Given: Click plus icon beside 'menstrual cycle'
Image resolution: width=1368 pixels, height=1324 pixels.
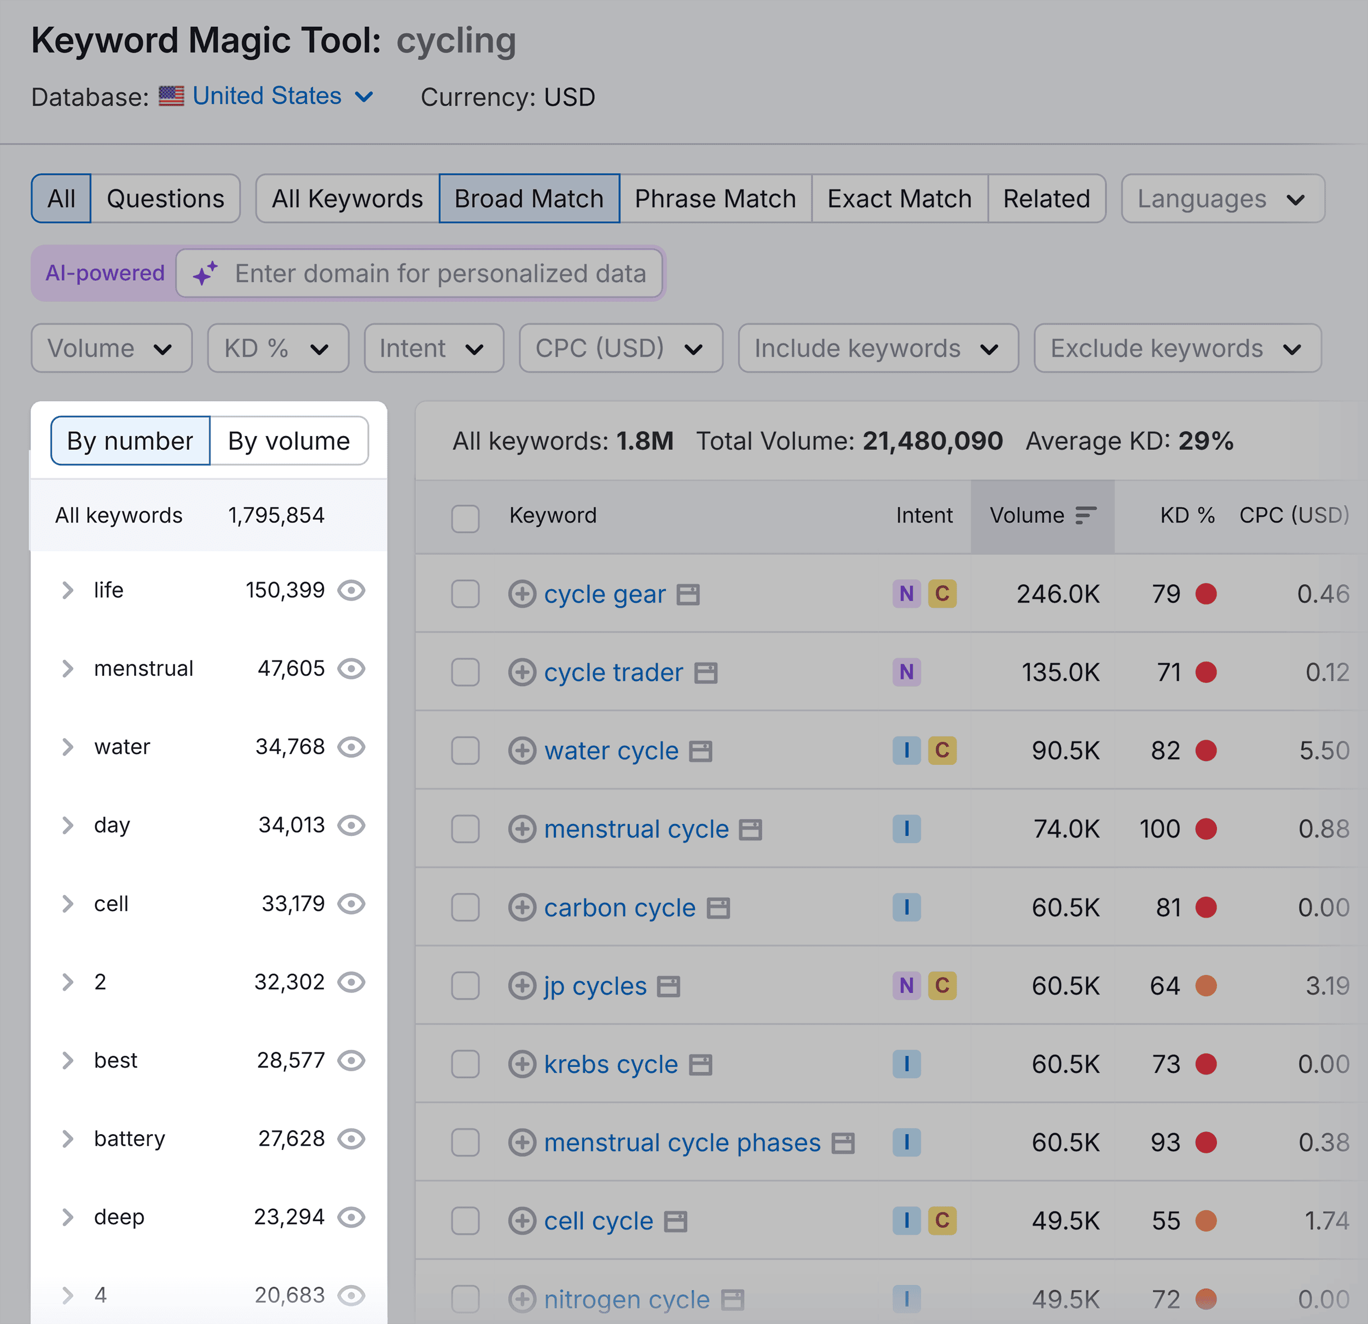Looking at the screenshot, I should pyautogui.click(x=522, y=828).
